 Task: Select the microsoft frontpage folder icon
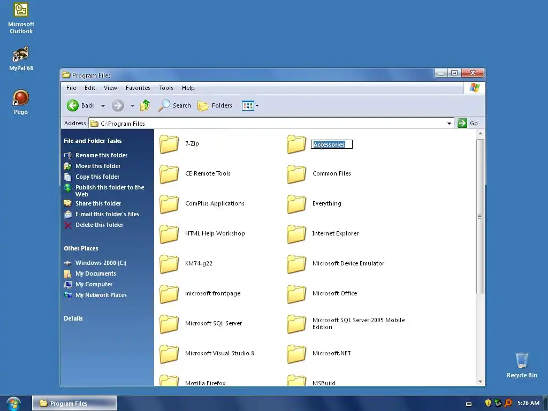[169, 294]
